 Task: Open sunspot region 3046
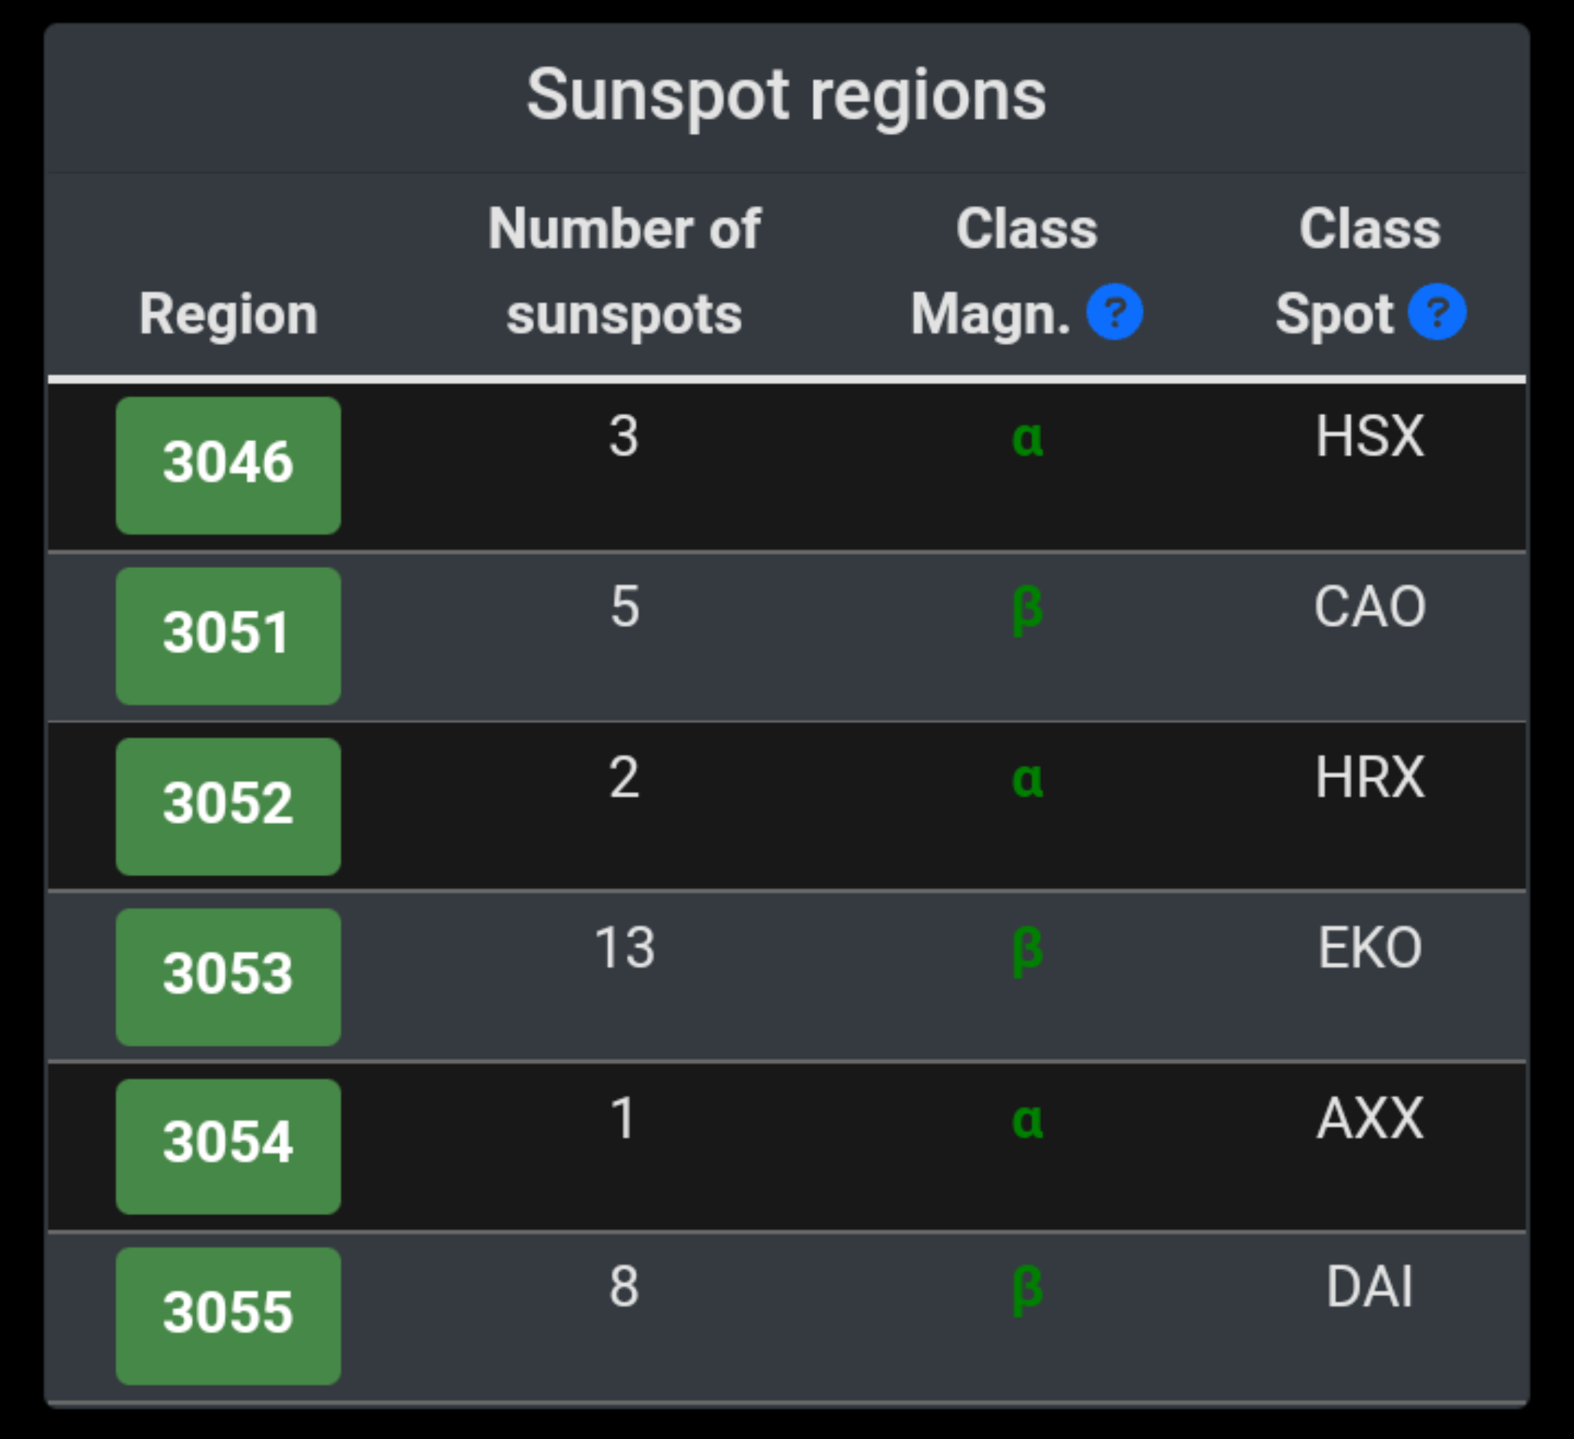(x=228, y=465)
